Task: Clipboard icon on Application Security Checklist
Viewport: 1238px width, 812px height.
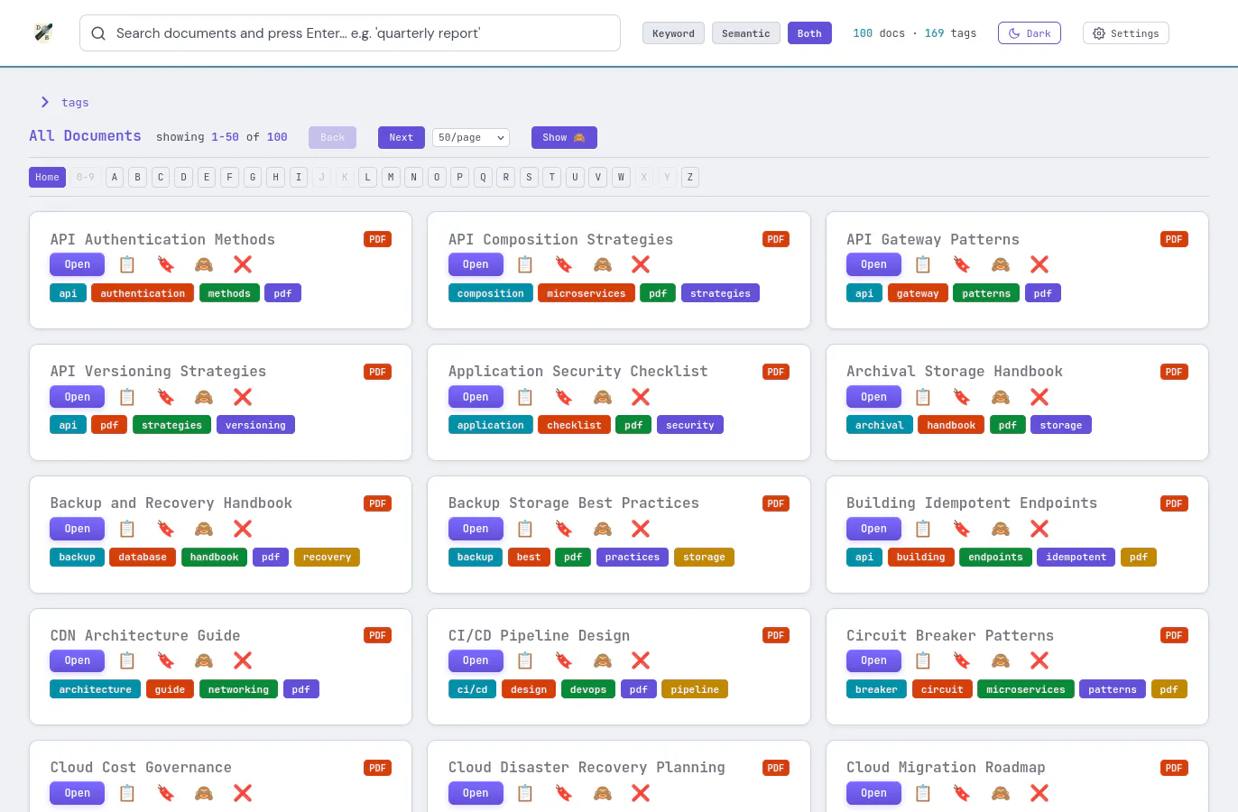Action: click(x=525, y=397)
